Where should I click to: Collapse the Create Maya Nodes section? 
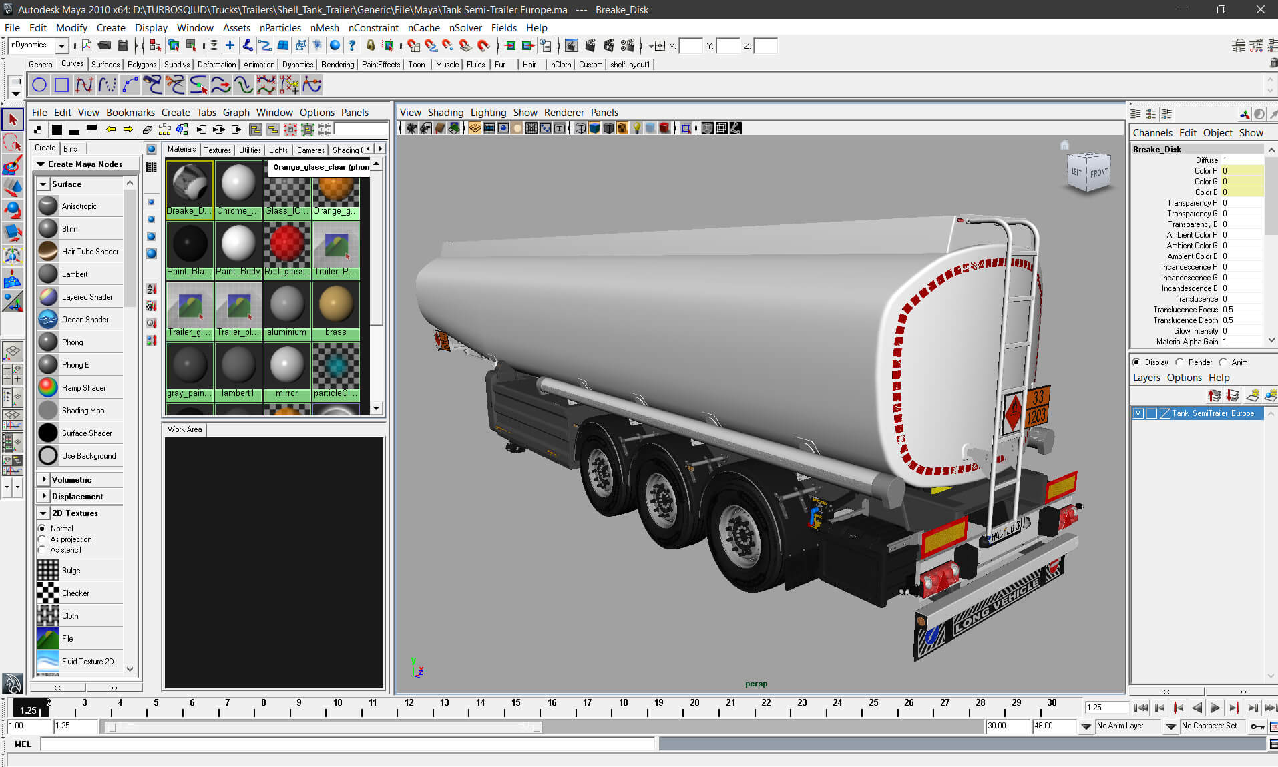pos(41,164)
